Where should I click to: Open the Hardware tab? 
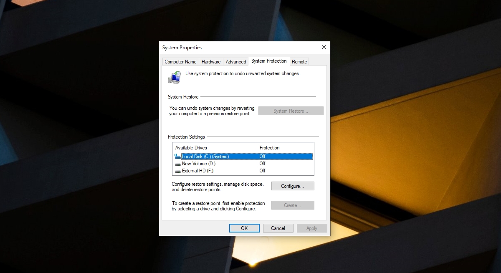pyautogui.click(x=211, y=61)
